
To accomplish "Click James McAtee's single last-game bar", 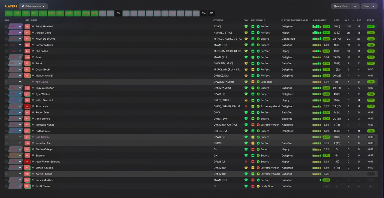I will click(x=321, y=180).
